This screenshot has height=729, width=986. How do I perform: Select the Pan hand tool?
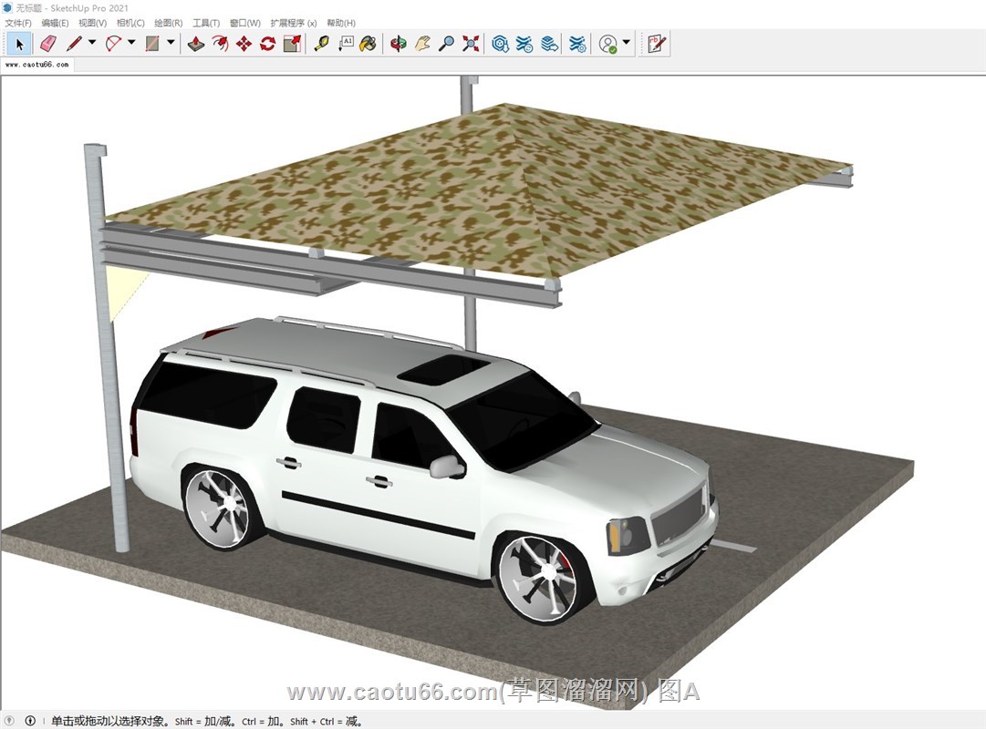point(422,43)
